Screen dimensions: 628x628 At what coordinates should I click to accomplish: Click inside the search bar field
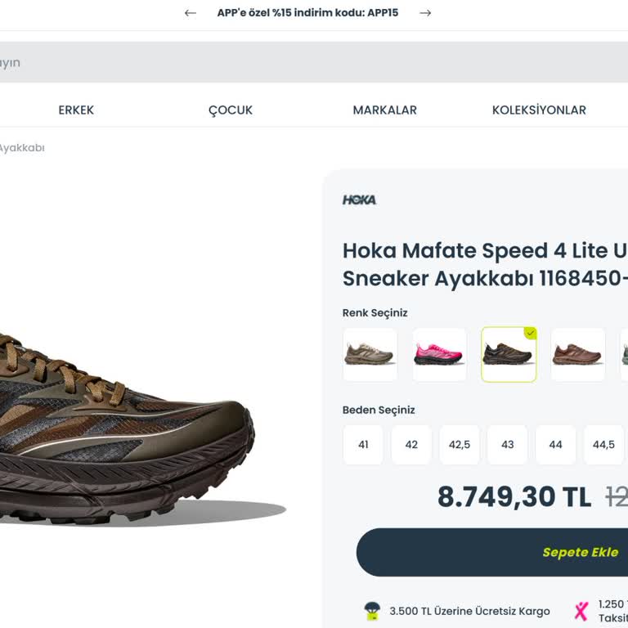[x=314, y=62]
